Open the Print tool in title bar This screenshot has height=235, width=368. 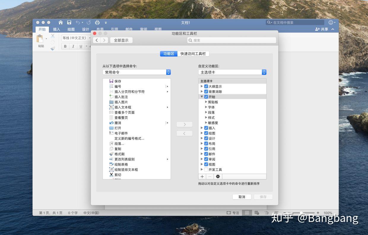coord(97,22)
